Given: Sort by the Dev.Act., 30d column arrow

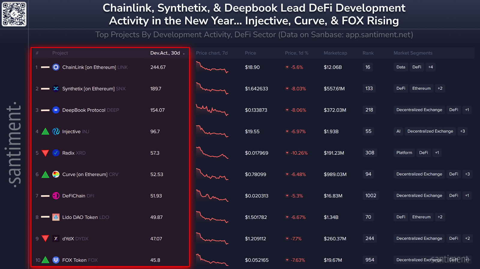Looking at the screenshot, I should pos(184,53).
